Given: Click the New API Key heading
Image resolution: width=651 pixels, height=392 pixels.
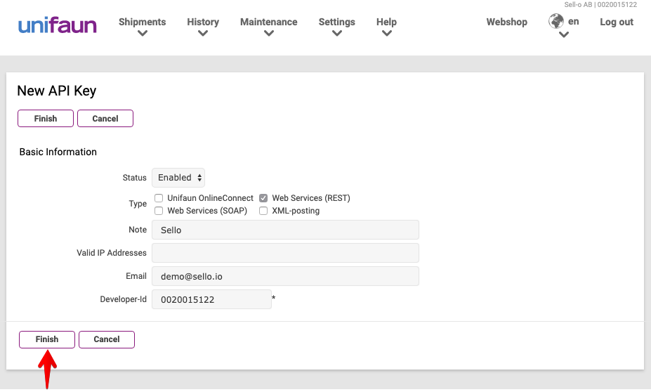Looking at the screenshot, I should coord(57,91).
